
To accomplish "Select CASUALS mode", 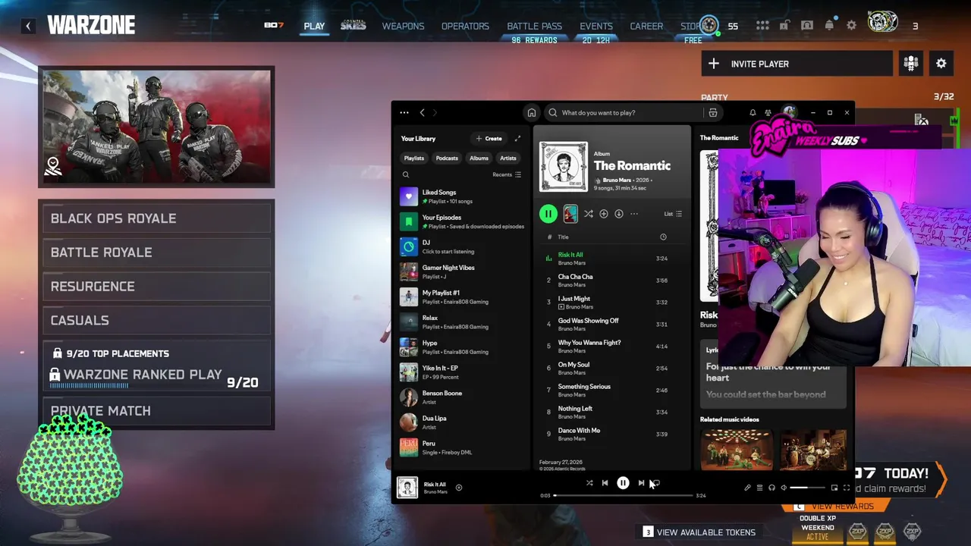I will pyautogui.click(x=156, y=321).
